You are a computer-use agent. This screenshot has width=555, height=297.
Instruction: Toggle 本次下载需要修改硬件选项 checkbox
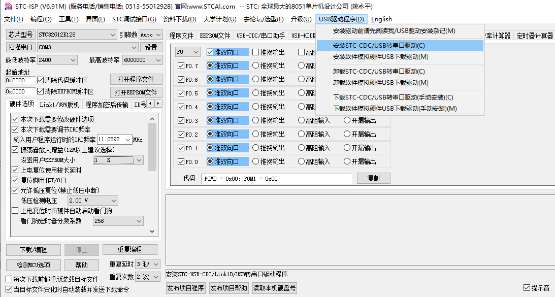click(15, 119)
